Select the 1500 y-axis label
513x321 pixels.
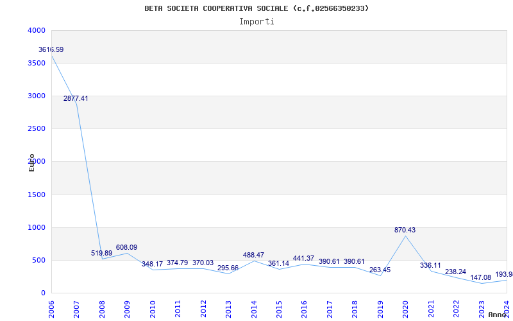pos(37,195)
